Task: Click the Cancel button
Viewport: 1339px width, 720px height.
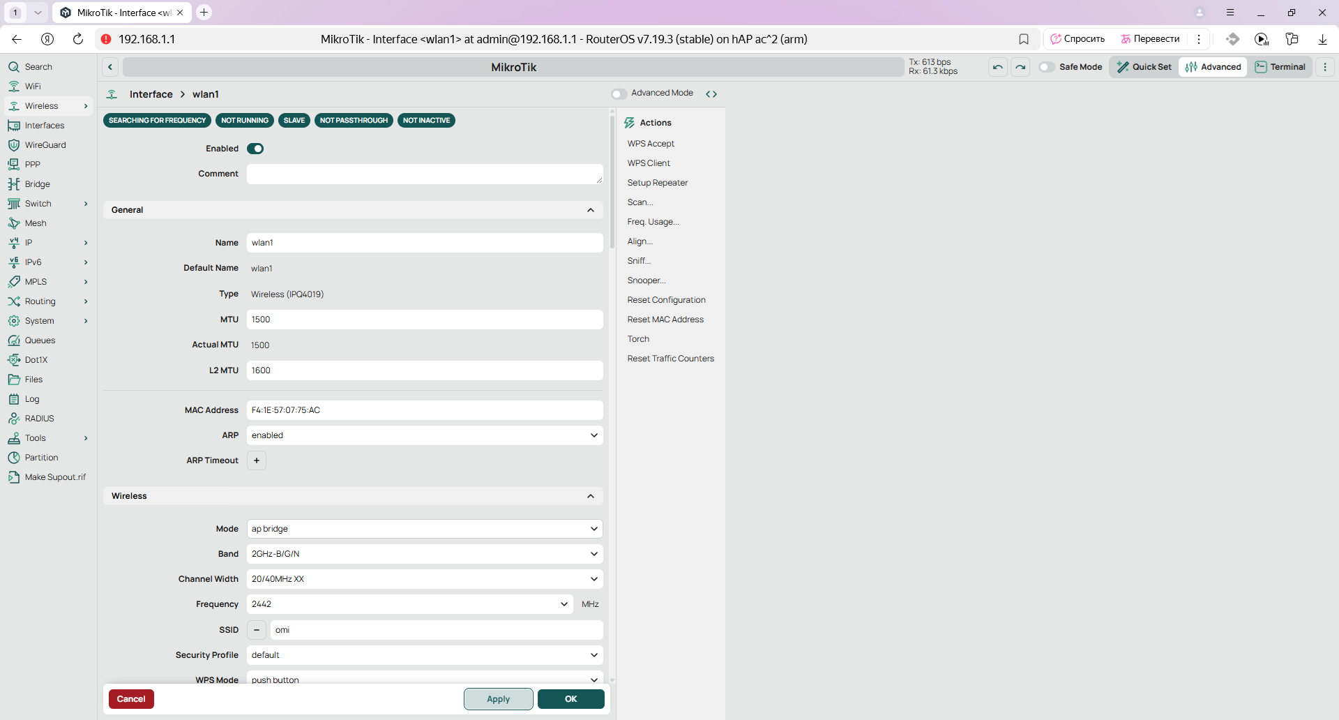Action: [131, 699]
